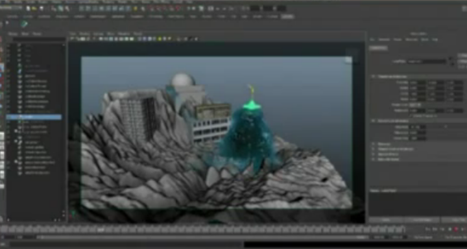Image resolution: width=467 pixels, height=249 pixels.
Task: Click the playback range slider bar
Action: point(202,237)
